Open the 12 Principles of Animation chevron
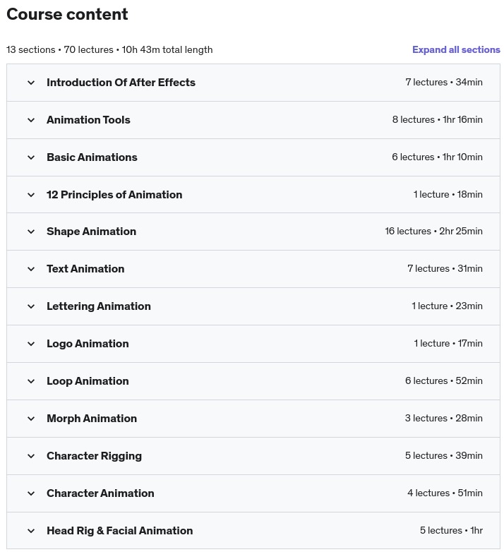This screenshot has height=552, width=504. pos(31,195)
